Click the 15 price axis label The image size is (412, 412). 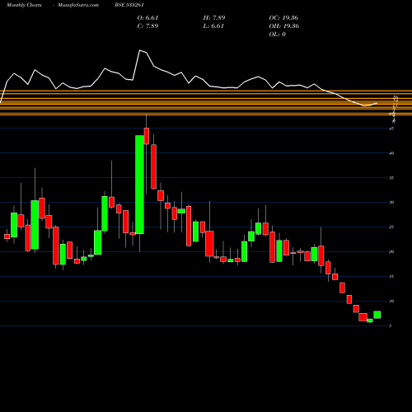(x=391, y=277)
